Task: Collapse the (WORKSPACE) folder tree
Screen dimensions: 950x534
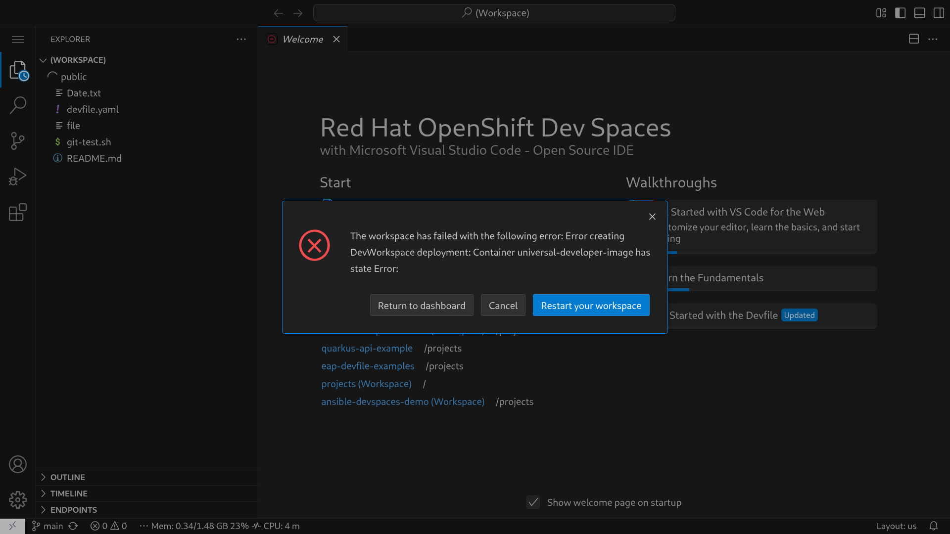Action: [x=78, y=60]
